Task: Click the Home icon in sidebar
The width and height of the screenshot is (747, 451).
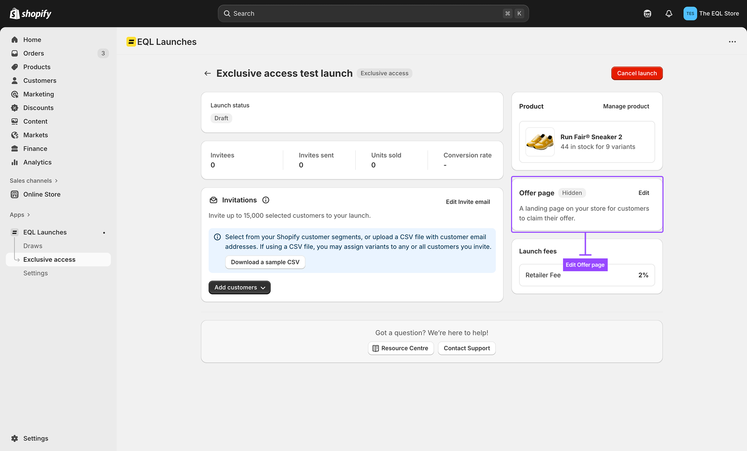Action: click(15, 40)
